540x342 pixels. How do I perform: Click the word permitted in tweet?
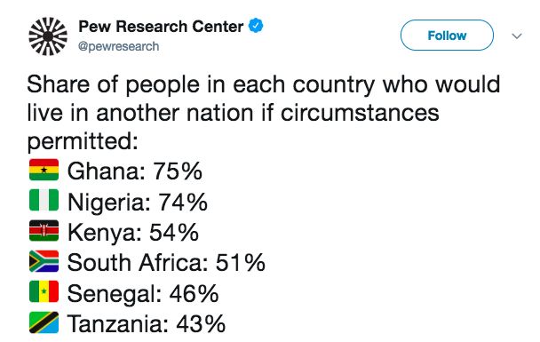[83, 141]
